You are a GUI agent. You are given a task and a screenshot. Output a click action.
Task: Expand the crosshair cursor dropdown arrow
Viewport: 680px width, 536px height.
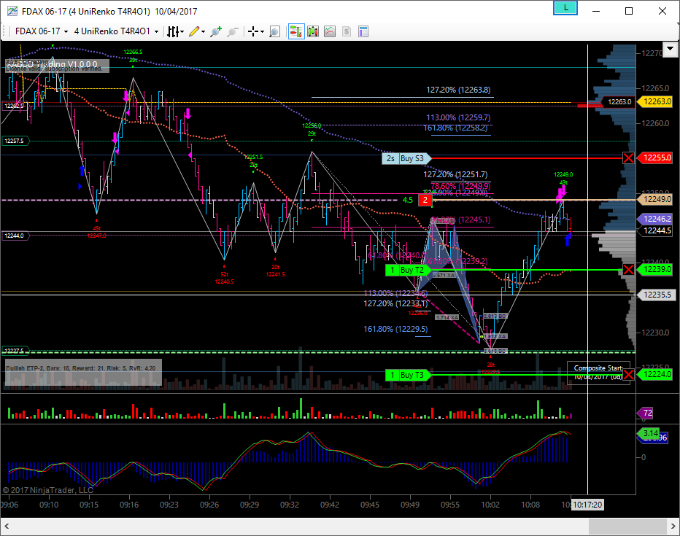click(263, 31)
